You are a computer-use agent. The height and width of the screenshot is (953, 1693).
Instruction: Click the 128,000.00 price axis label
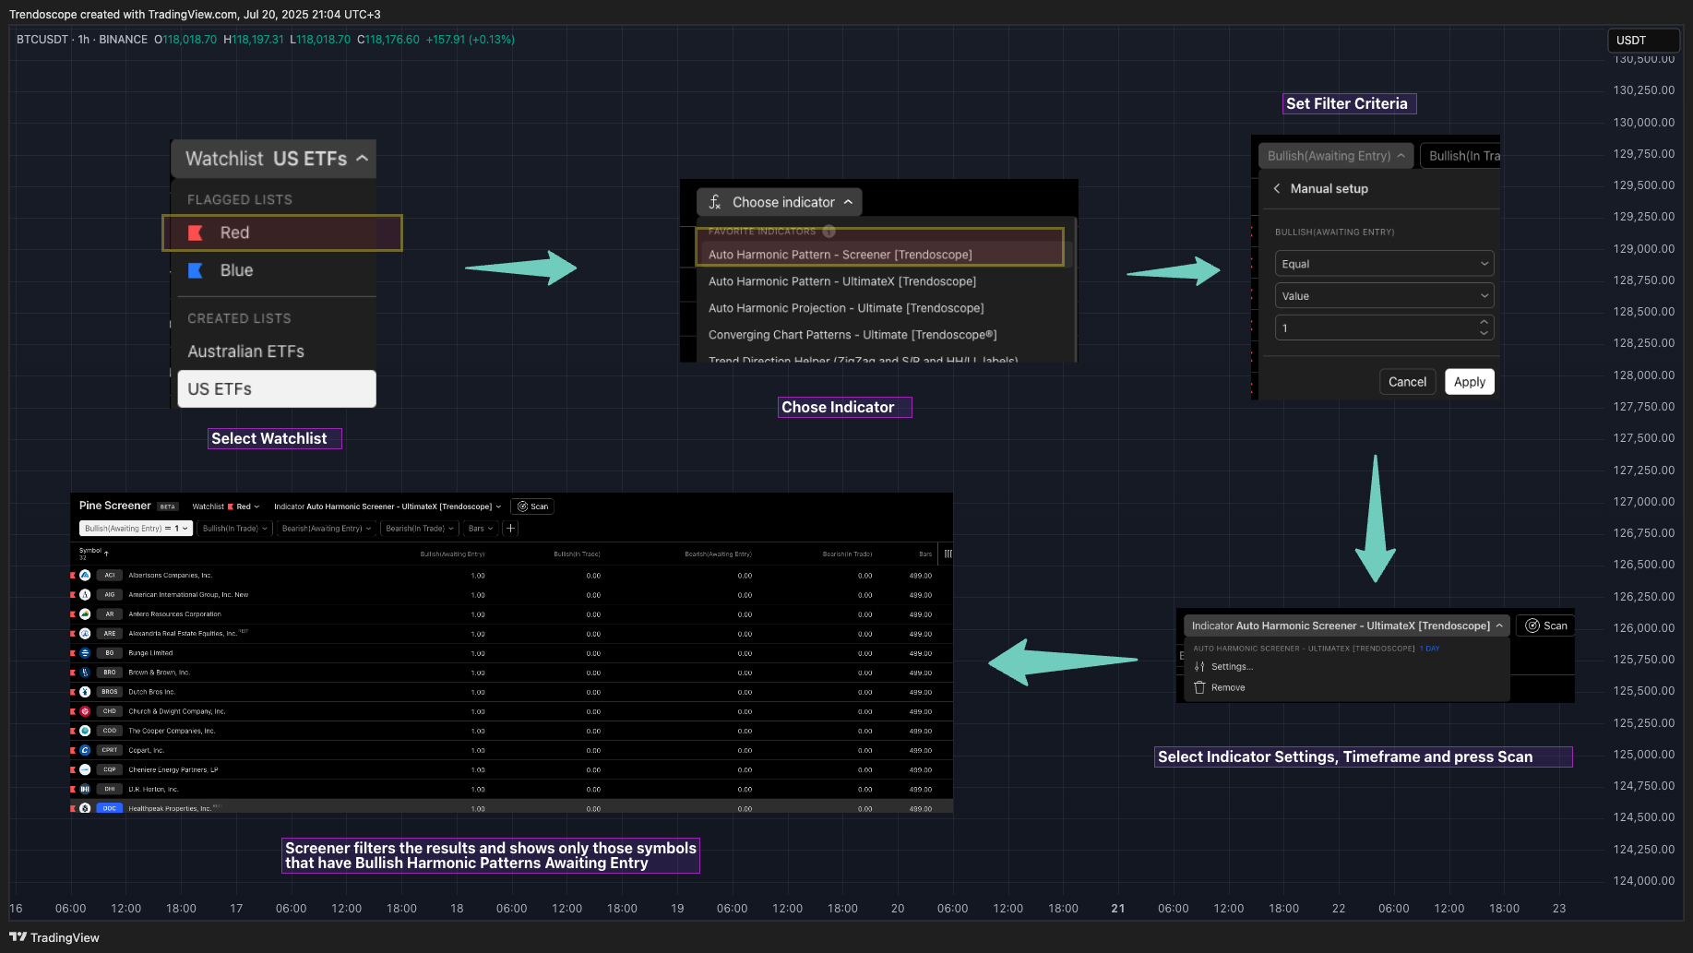[x=1643, y=375]
